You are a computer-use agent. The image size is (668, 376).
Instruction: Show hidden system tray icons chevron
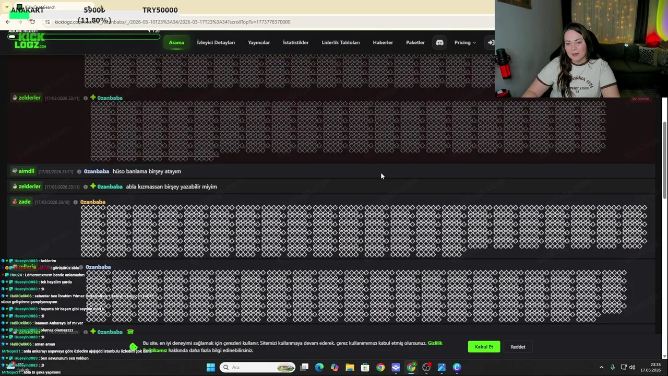(601, 368)
